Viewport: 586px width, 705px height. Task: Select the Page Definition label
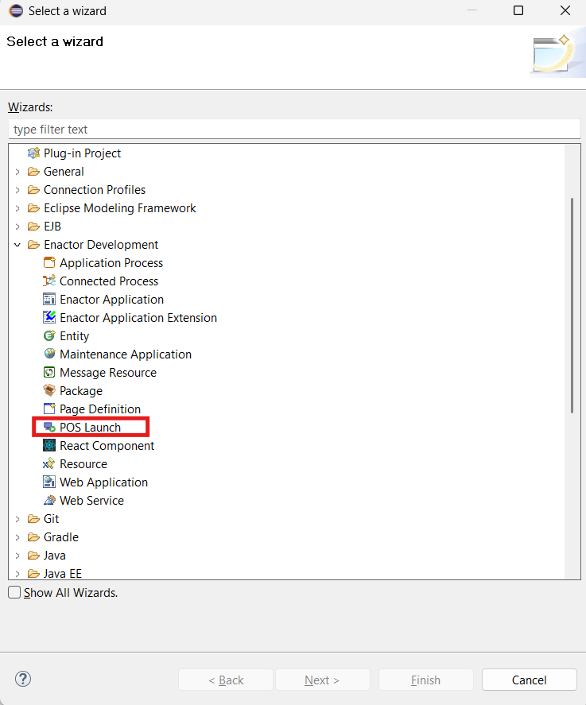pyautogui.click(x=100, y=409)
